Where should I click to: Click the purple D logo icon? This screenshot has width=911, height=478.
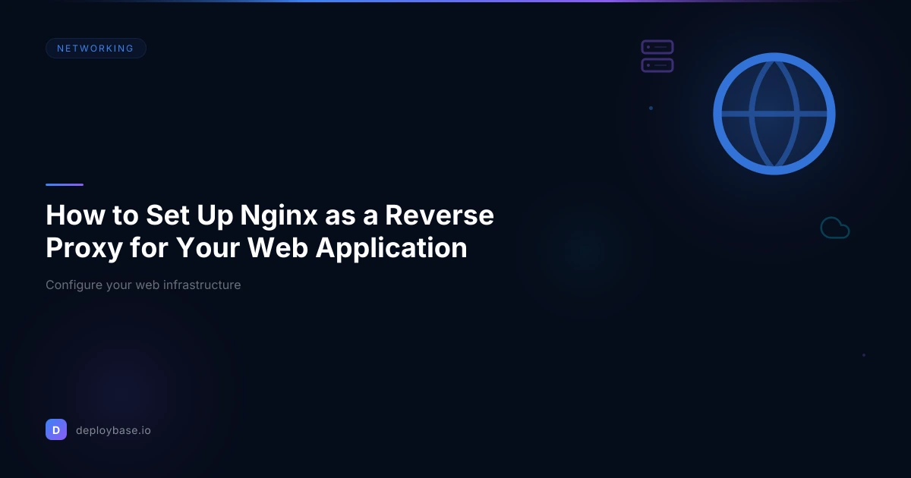(56, 429)
